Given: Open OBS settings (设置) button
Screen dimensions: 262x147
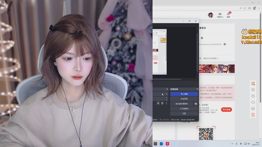Looking at the screenshot, I should click(x=184, y=113).
